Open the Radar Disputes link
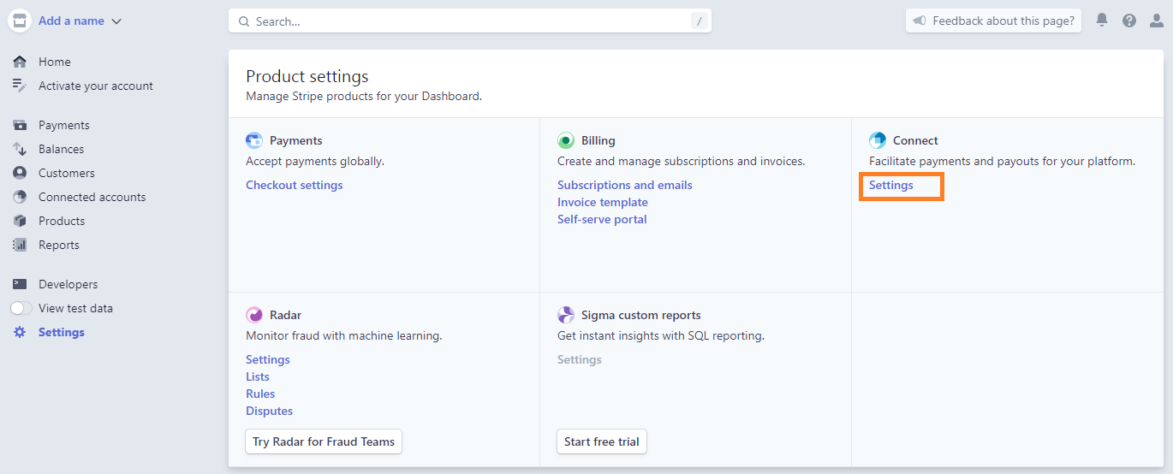1173x474 pixels. [269, 411]
